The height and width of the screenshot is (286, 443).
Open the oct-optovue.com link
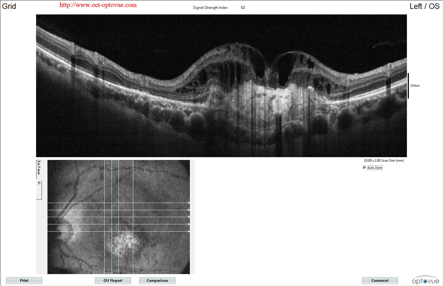(98, 5)
